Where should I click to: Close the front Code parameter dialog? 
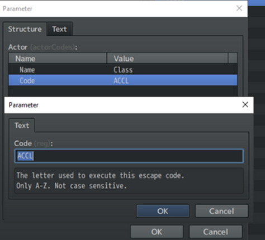point(245,104)
